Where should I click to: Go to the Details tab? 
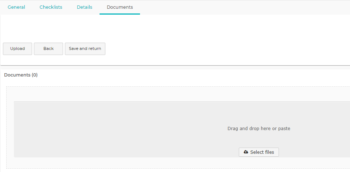pyautogui.click(x=85, y=7)
